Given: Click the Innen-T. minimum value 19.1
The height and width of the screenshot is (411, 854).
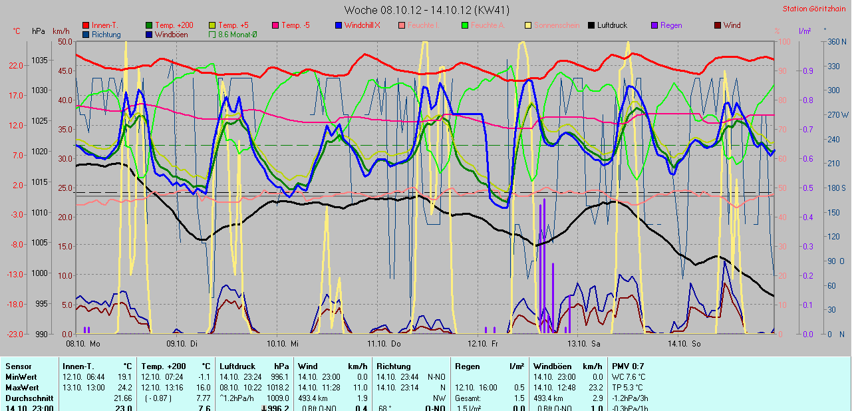Looking at the screenshot, I should pyautogui.click(x=126, y=377).
